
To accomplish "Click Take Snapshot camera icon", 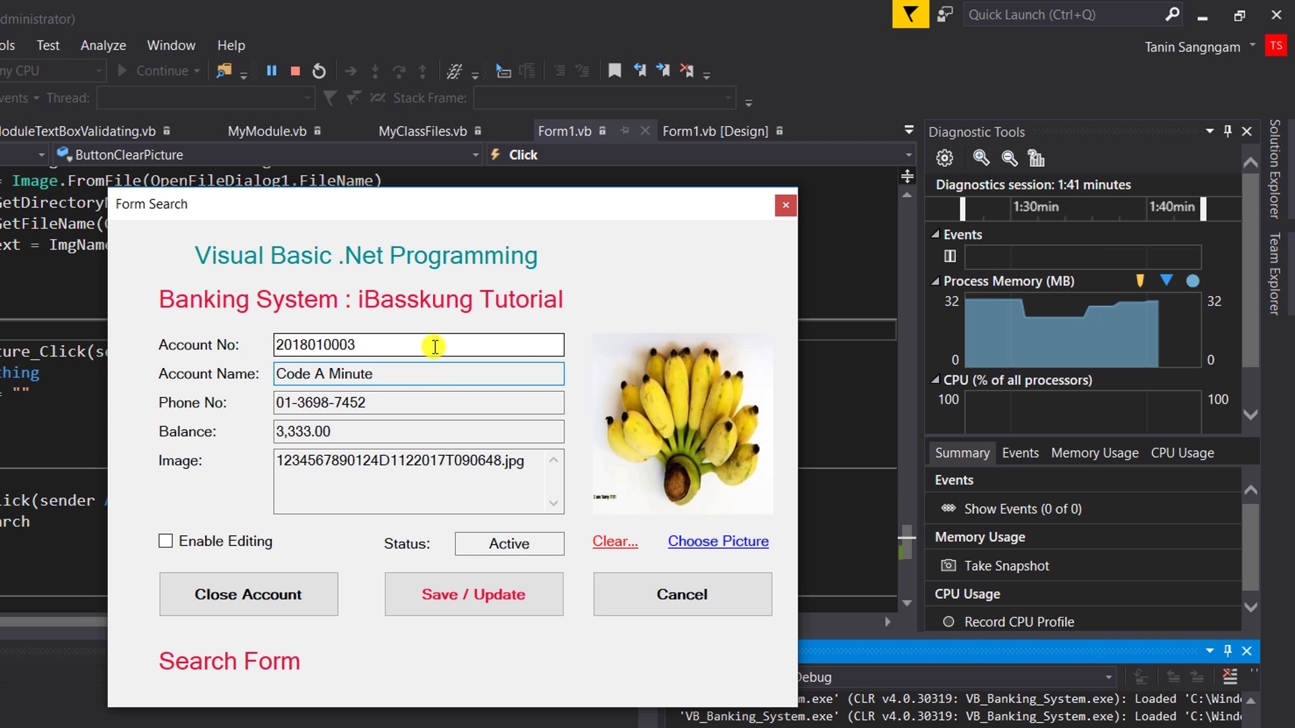I will (948, 566).
